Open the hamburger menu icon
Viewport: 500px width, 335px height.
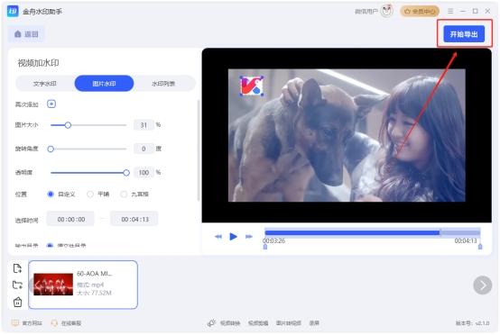pyautogui.click(x=450, y=11)
